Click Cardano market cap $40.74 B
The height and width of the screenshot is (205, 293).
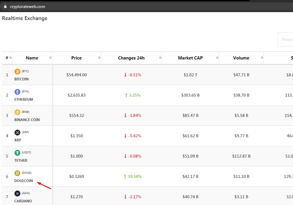point(190,197)
